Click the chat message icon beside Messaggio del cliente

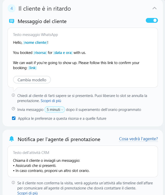tap(12, 21)
